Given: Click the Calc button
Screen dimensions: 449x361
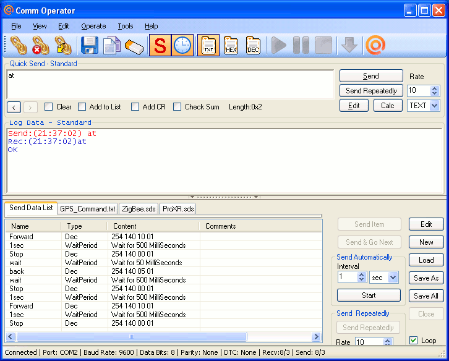Looking at the screenshot, I should click(388, 106).
